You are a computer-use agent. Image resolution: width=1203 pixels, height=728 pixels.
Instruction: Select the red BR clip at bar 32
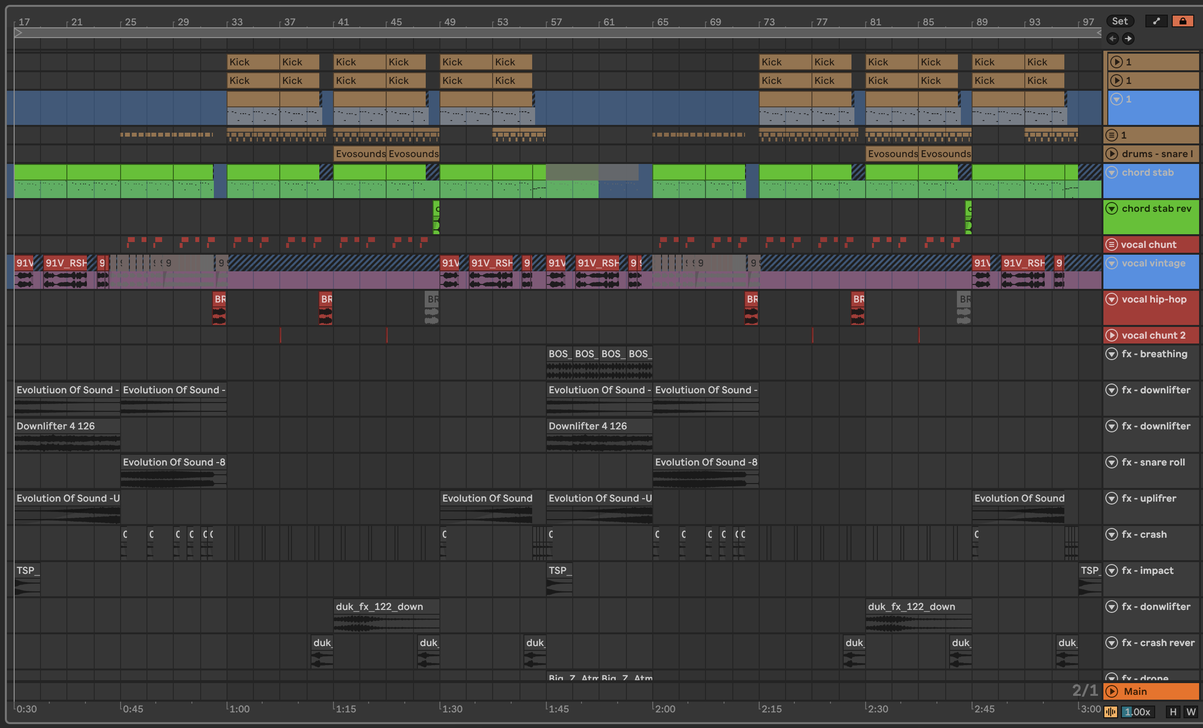(219, 308)
